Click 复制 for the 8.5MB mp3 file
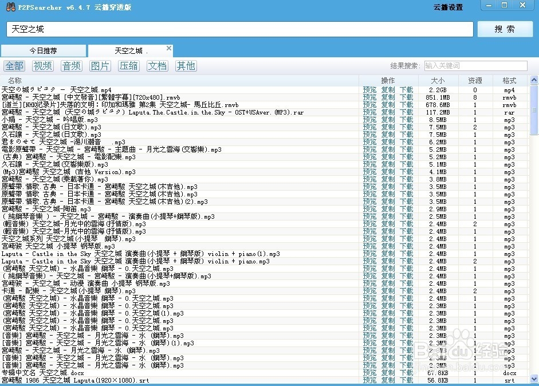Viewport: 539px width, 386px height. point(388,120)
